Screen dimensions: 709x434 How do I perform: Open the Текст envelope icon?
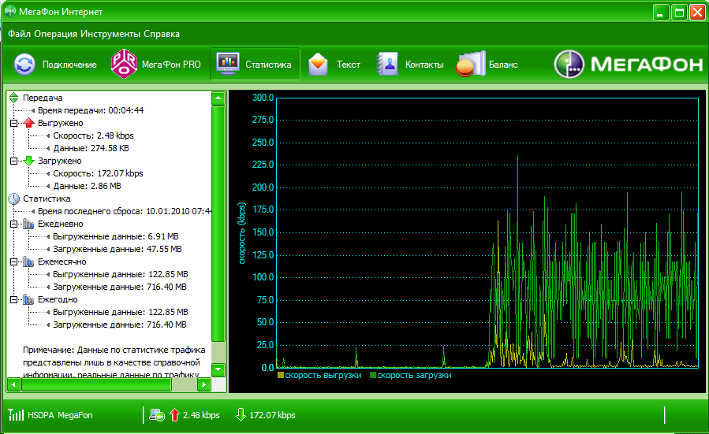tap(318, 64)
